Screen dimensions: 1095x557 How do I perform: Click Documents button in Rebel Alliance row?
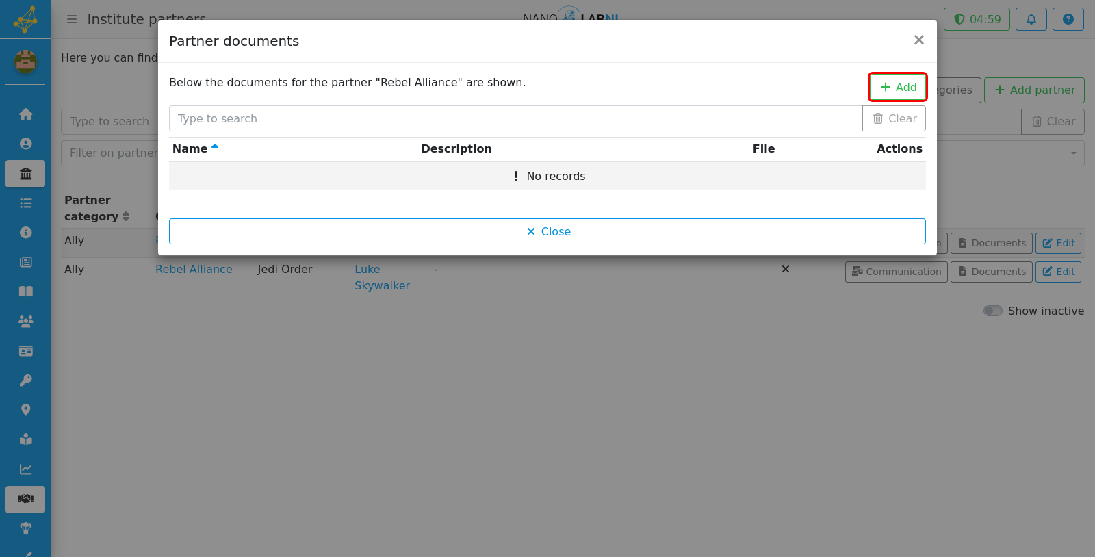(992, 272)
